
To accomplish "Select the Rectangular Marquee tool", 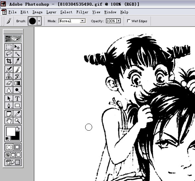I will (9, 47).
